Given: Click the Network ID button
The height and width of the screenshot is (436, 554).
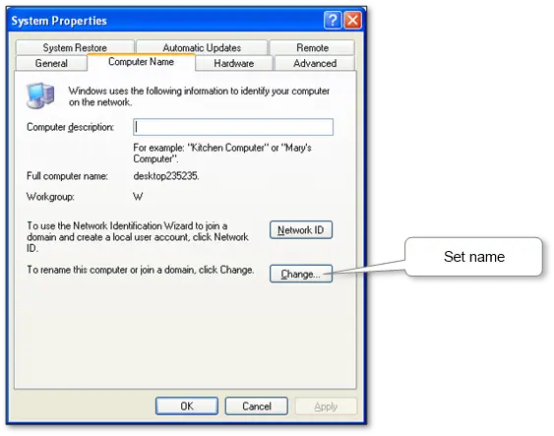Looking at the screenshot, I should (301, 230).
